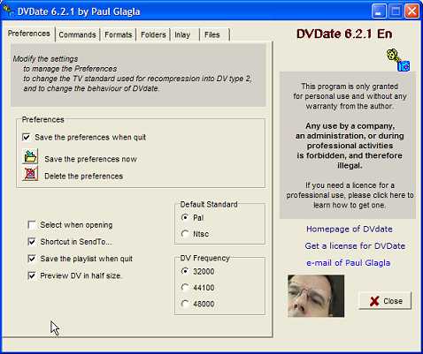Image resolution: width=423 pixels, height=354 pixels.
Task: Open the Folders tab
Action: click(x=153, y=34)
